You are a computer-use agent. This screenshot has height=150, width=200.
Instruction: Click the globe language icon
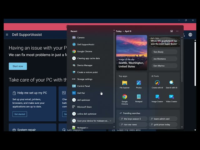[190, 35]
